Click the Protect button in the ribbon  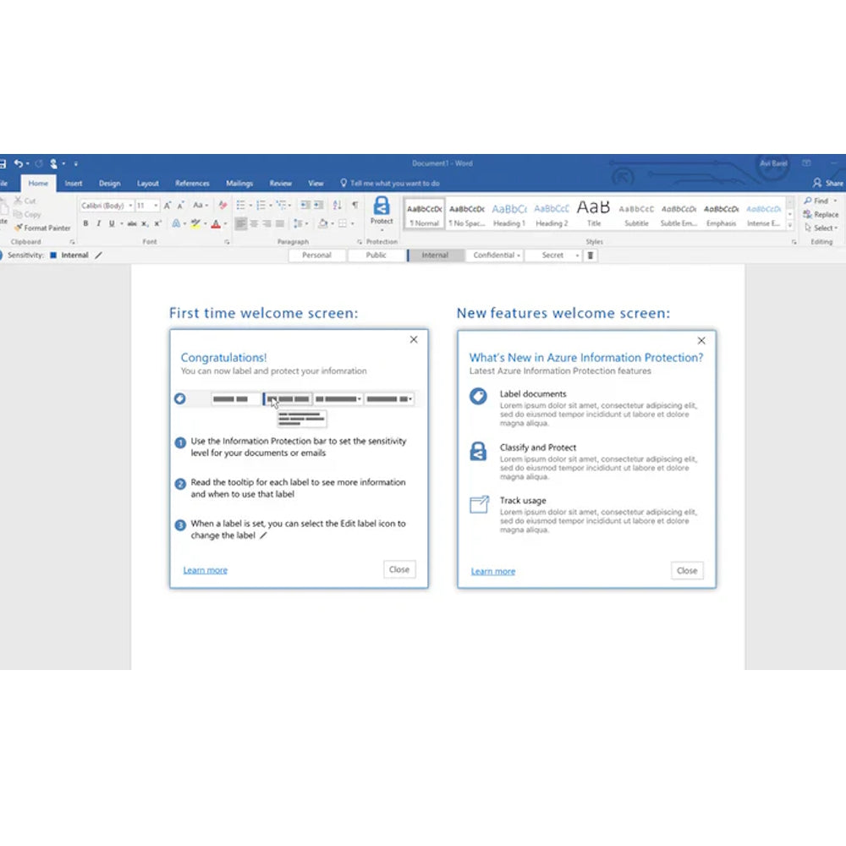(x=382, y=211)
